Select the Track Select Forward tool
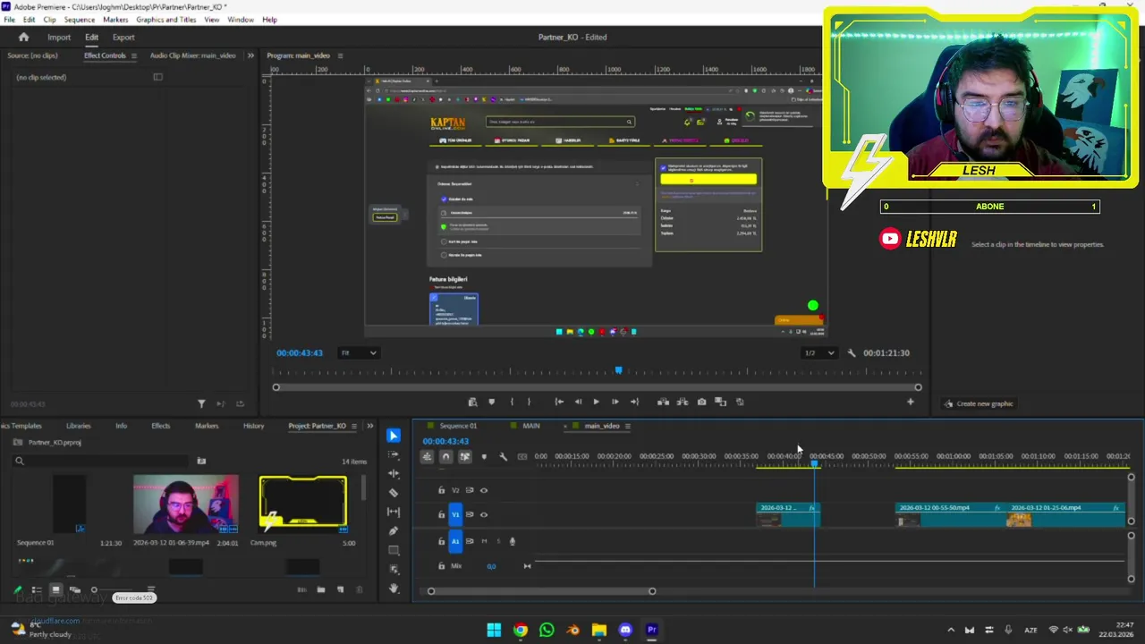Image resolution: width=1145 pixels, height=644 pixels. (x=394, y=454)
